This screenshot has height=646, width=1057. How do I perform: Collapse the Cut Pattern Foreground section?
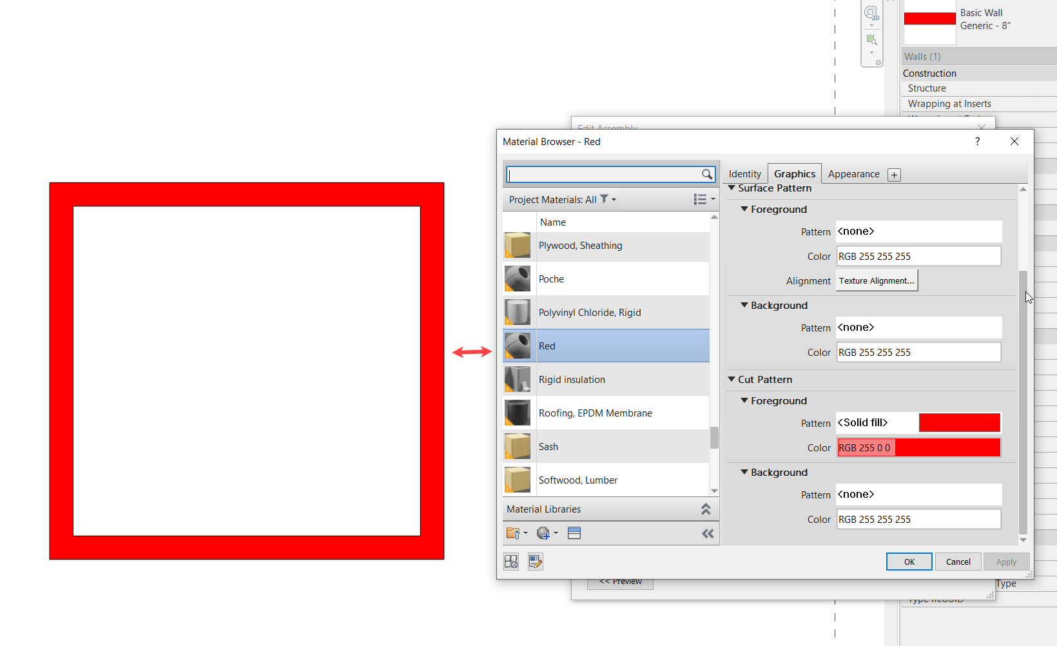[744, 400]
